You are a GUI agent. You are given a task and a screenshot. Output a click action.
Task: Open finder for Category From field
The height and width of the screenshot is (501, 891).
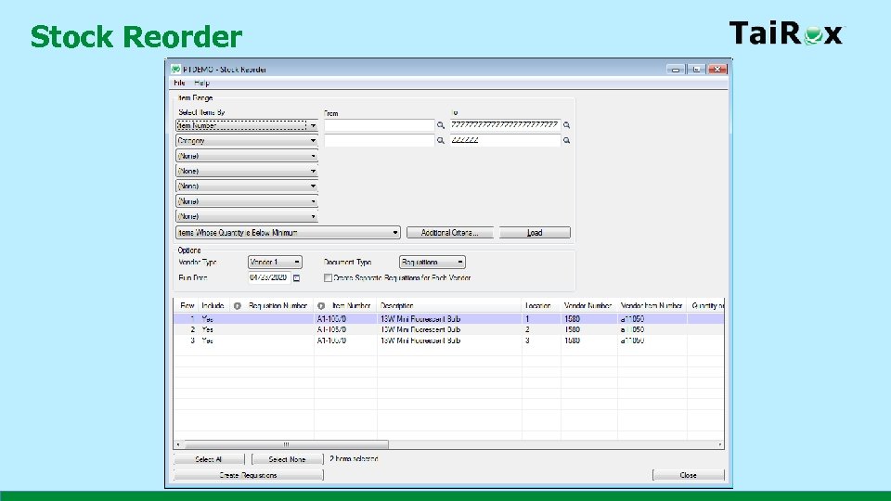[440, 140]
